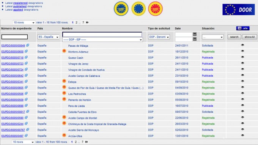Viewport: 258px width, 145px height.
Task: View details eye for Cebolla Fuentes de Ebro
Action: click(x=242, y=111)
